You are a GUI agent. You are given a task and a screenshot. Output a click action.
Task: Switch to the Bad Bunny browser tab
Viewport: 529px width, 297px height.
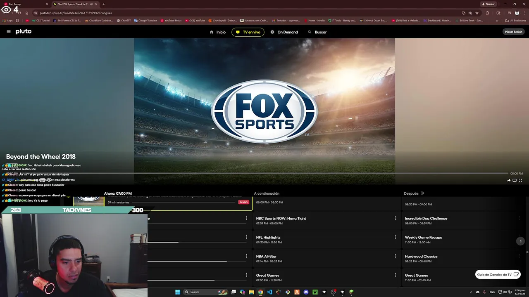[26, 4]
